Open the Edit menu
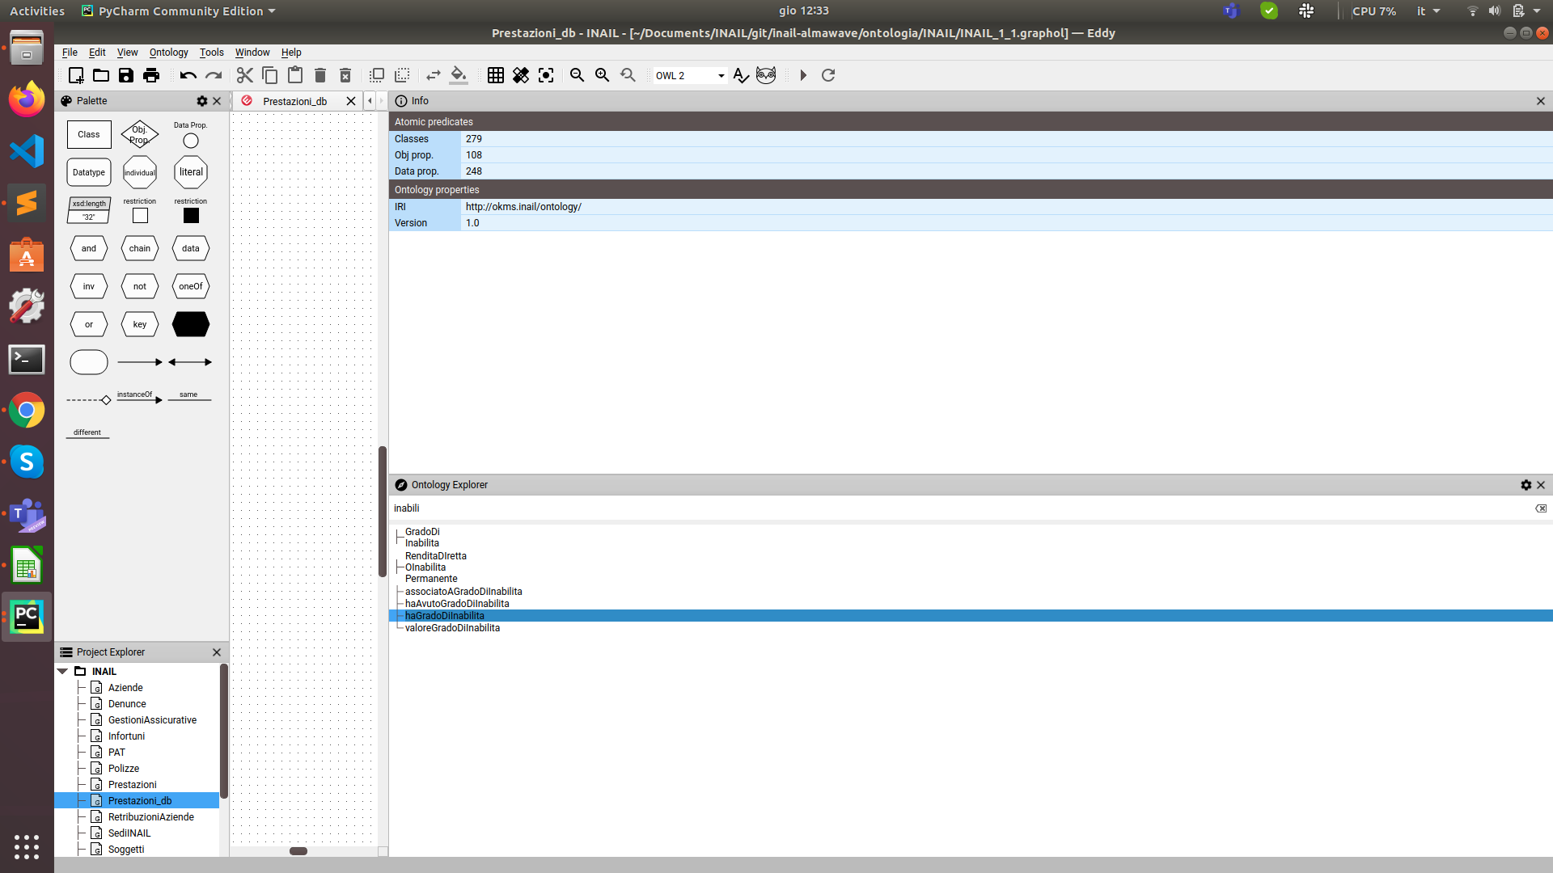 [97, 53]
